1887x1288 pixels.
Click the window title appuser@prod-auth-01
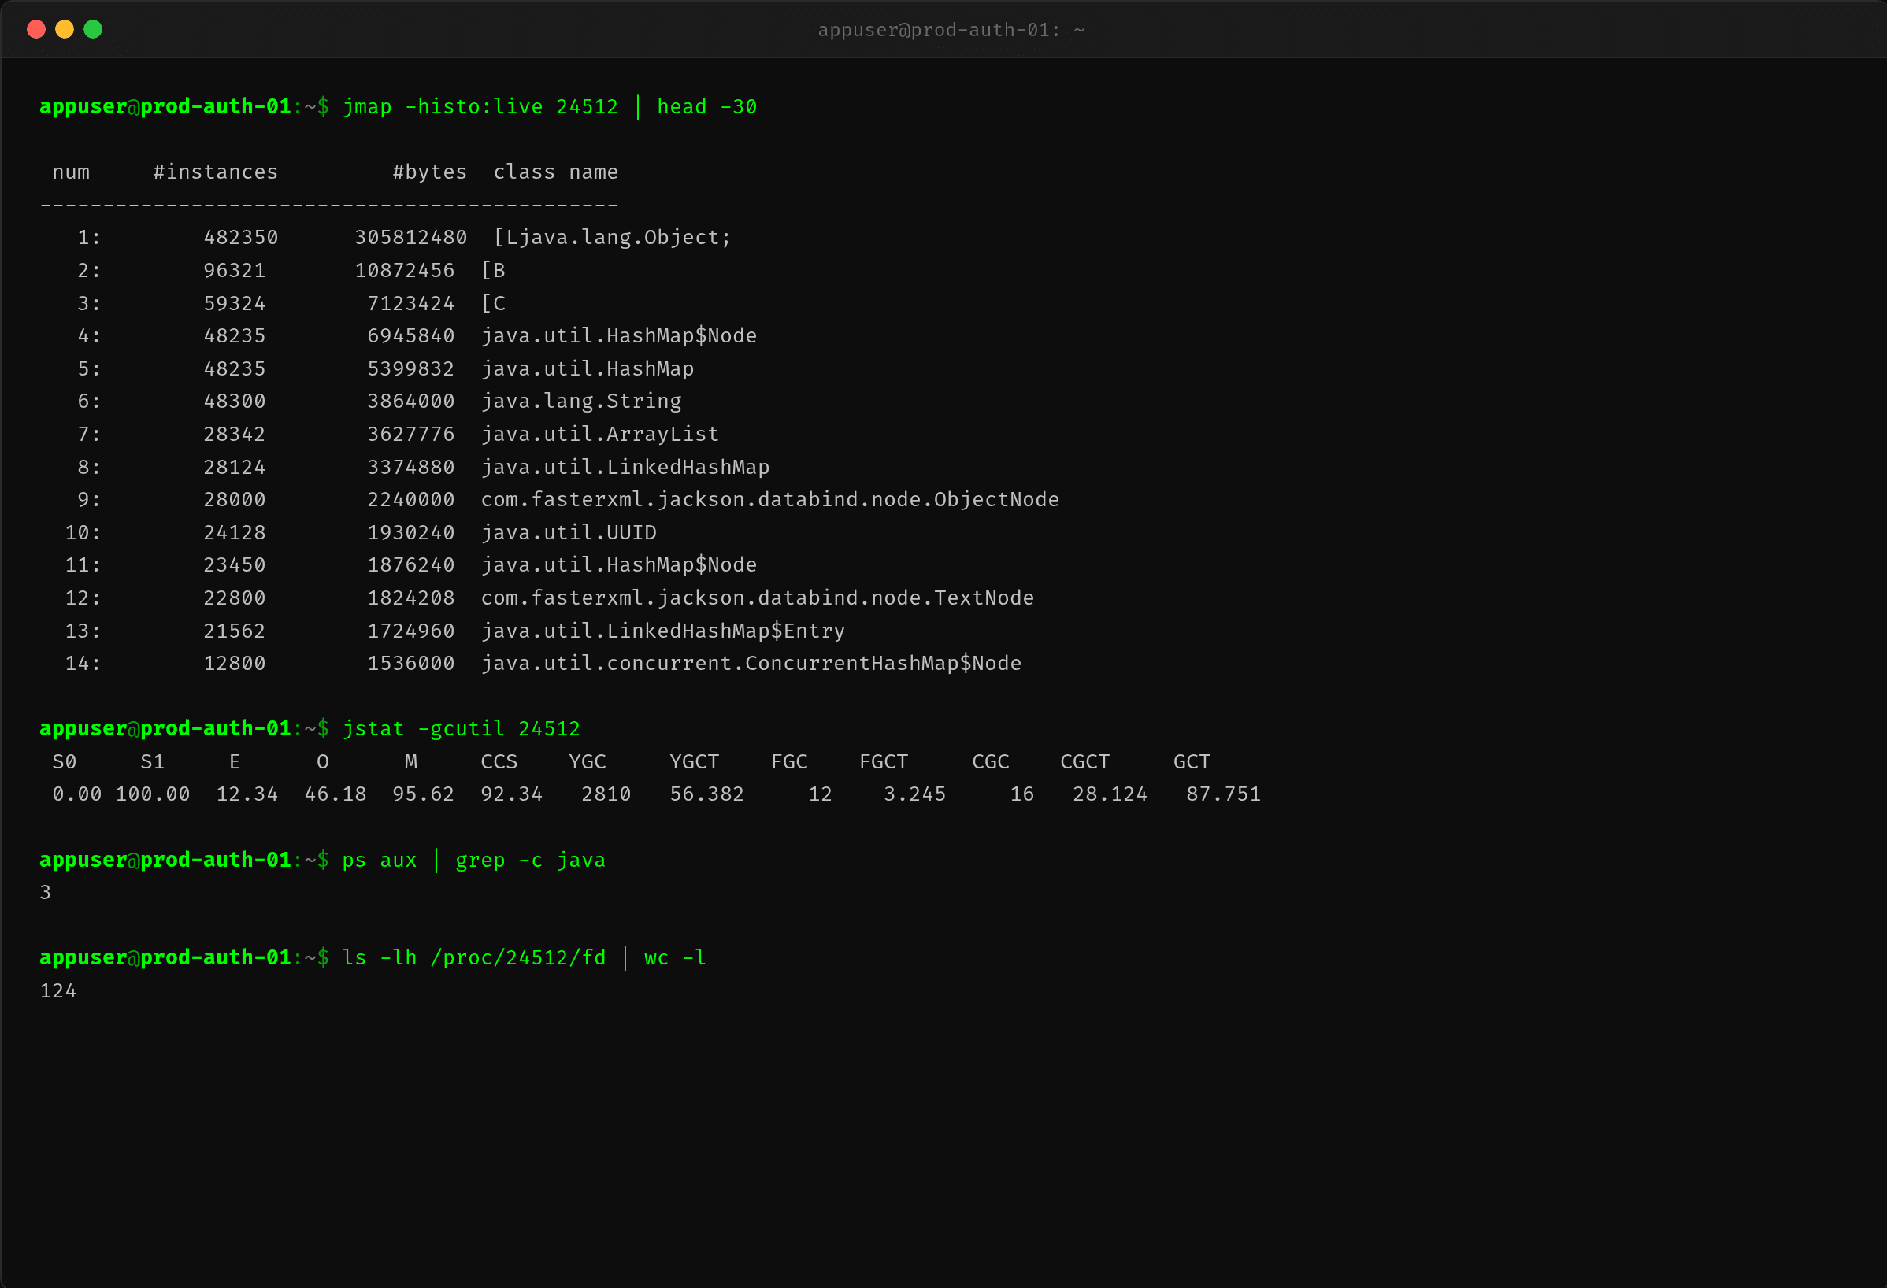coord(951,30)
